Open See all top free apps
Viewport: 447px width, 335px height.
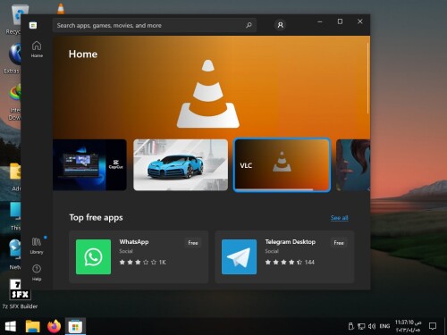pos(340,218)
